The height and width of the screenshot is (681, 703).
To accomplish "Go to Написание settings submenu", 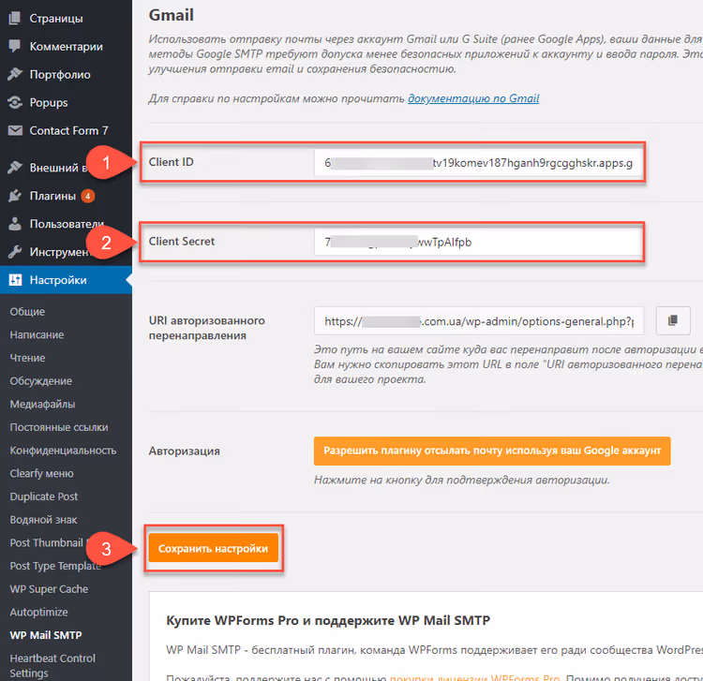I will pyautogui.click(x=37, y=334).
